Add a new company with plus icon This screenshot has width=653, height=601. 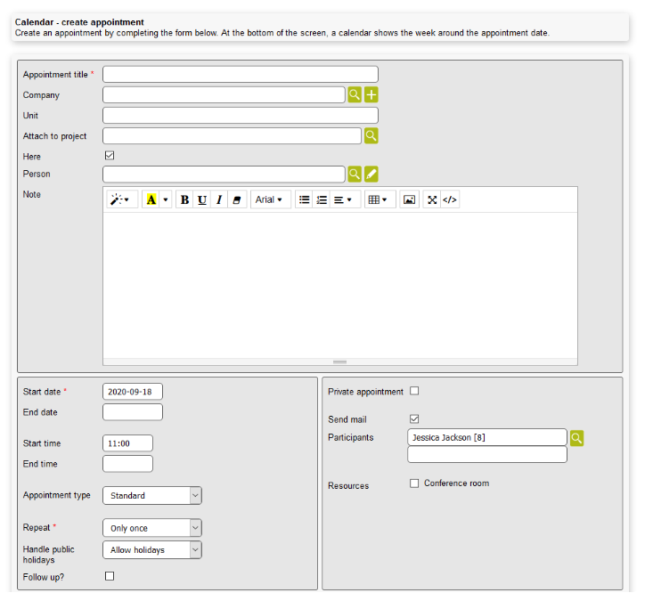[372, 95]
